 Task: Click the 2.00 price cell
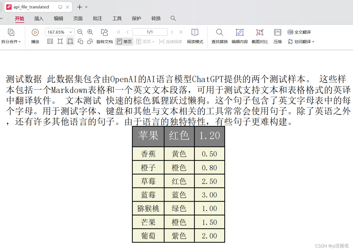(x=209, y=236)
